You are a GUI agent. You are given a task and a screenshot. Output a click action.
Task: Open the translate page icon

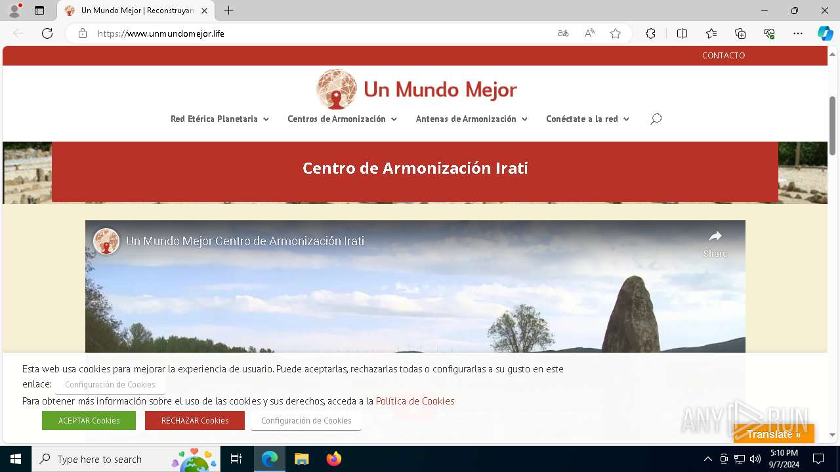[563, 33]
